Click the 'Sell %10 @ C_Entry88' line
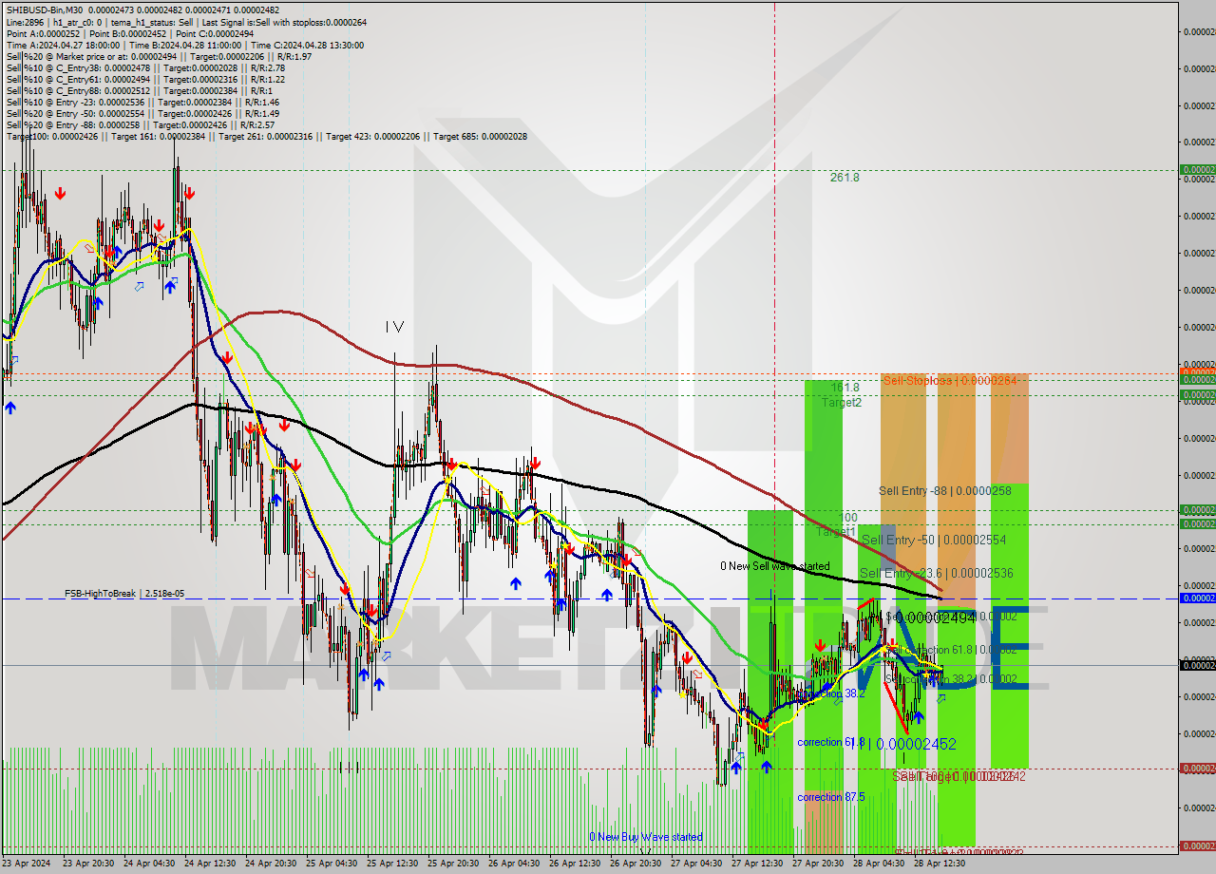This screenshot has height=874, width=1216. click(x=140, y=90)
